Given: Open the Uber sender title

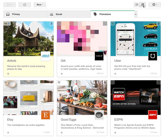Looking at the screenshot, I should (x=118, y=61).
